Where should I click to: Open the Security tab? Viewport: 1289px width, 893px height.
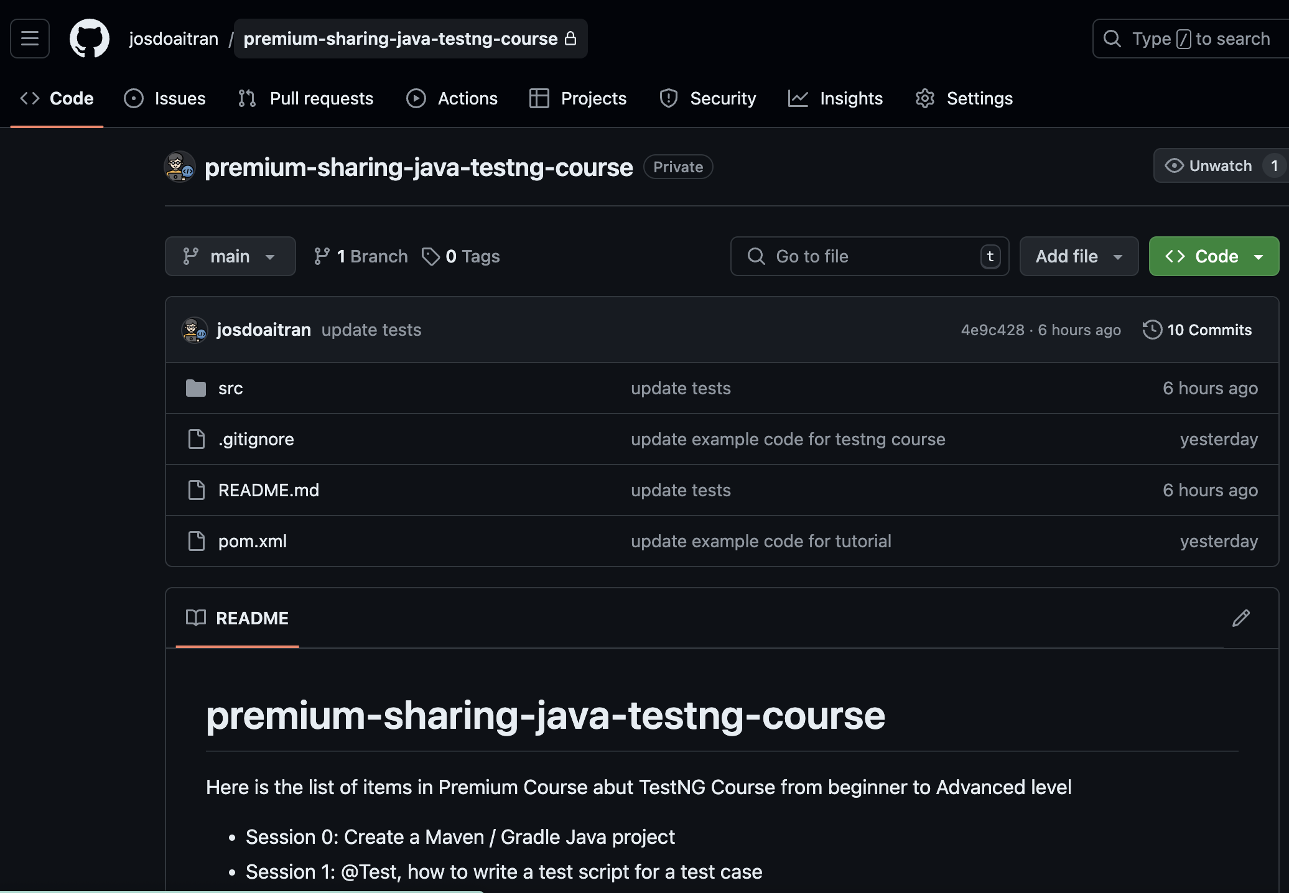pyautogui.click(x=708, y=98)
